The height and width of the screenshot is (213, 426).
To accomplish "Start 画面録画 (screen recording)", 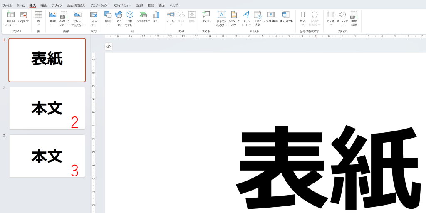I will point(354,18).
